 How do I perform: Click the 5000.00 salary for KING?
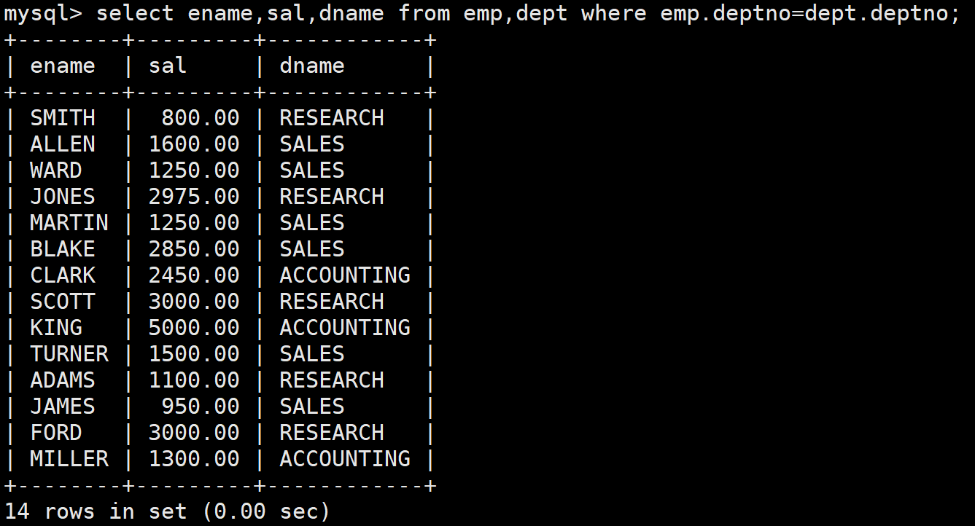click(x=194, y=328)
